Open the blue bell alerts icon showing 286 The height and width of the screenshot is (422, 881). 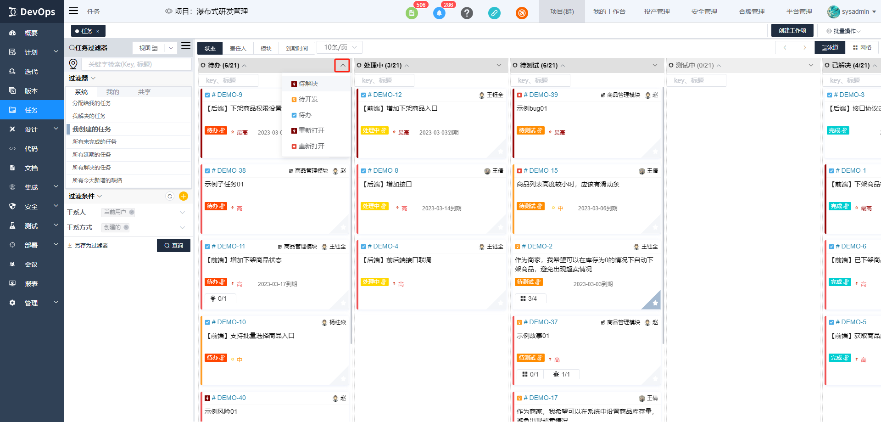coord(439,13)
